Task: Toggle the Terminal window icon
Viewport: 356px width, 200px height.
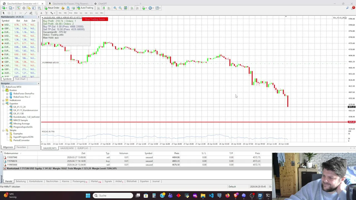Action: 34,8
